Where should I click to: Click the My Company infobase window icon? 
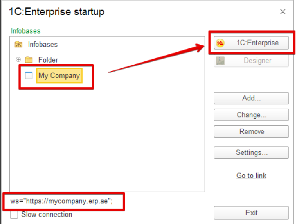pyautogui.click(x=29, y=75)
